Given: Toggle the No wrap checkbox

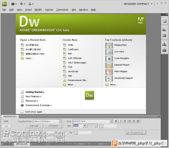Looking at the screenshot, I should coord(66,133).
